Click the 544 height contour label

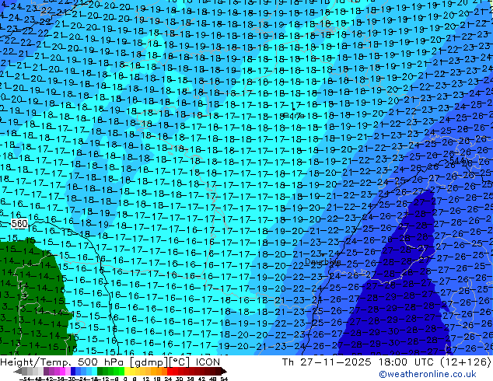(456, 161)
